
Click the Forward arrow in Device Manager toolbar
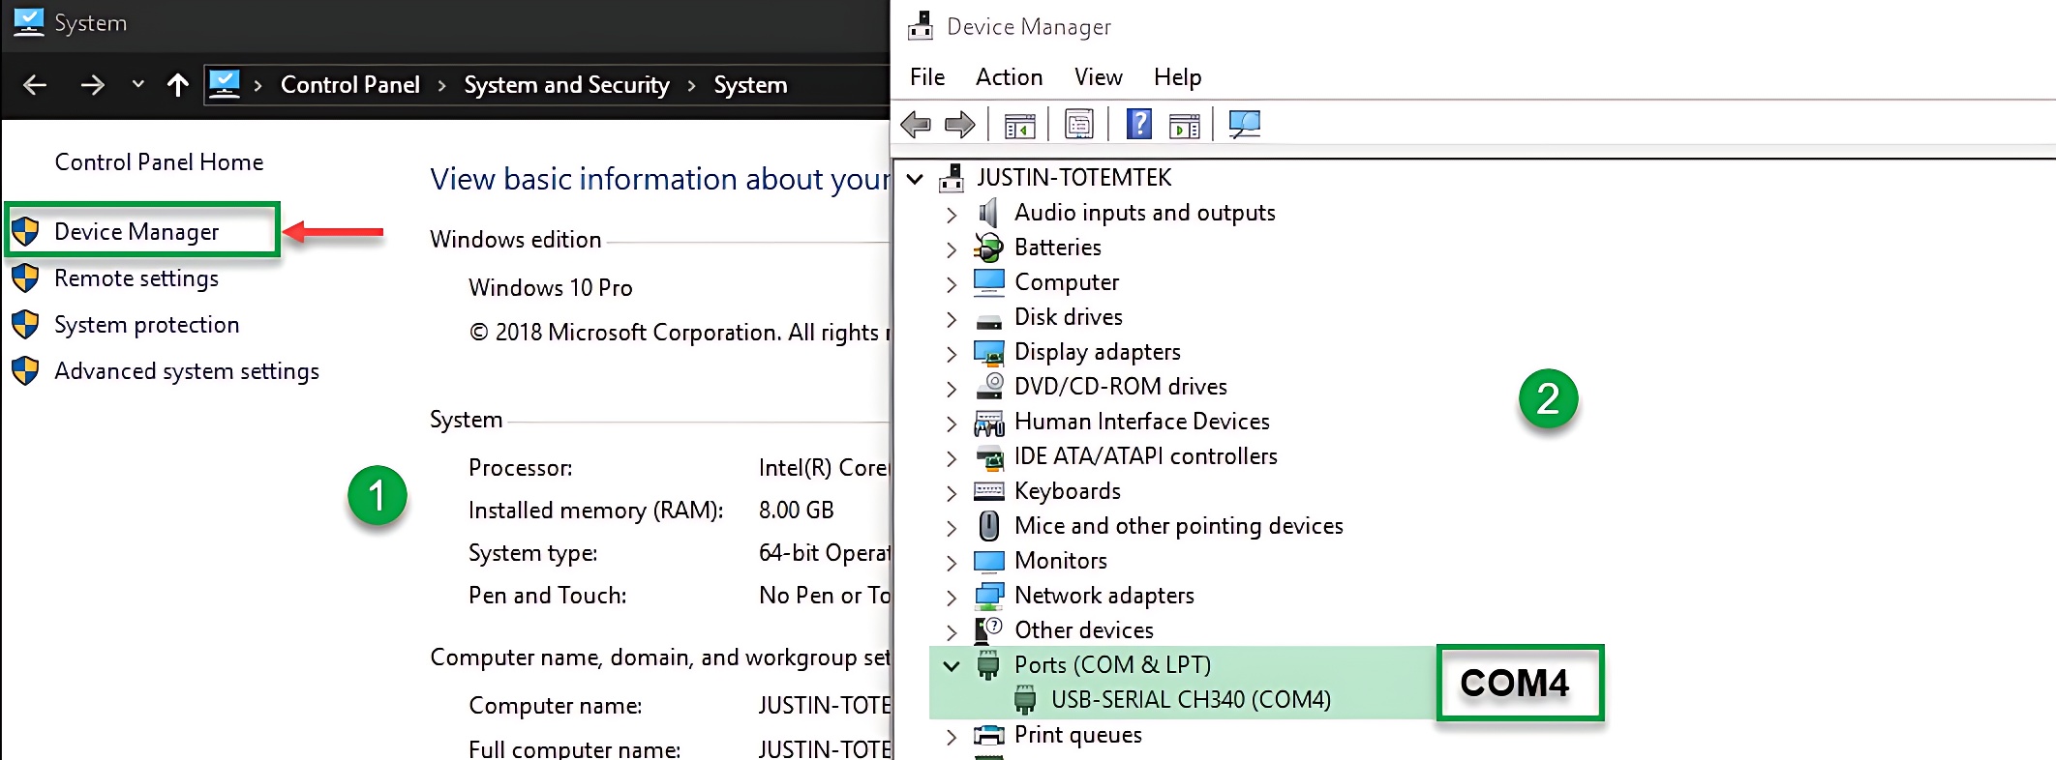pos(959,125)
